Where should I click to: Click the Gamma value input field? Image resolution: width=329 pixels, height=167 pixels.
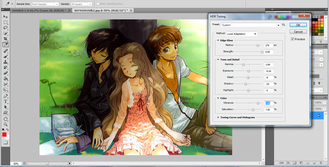click(269, 65)
